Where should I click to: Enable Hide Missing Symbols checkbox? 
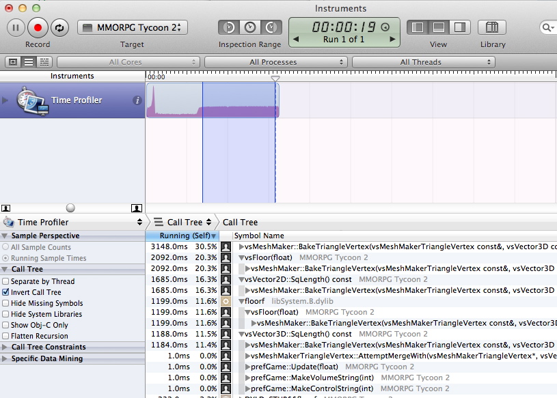pyautogui.click(x=5, y=303)
